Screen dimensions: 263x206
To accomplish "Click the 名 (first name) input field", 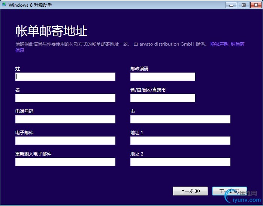I will [65, 98].
